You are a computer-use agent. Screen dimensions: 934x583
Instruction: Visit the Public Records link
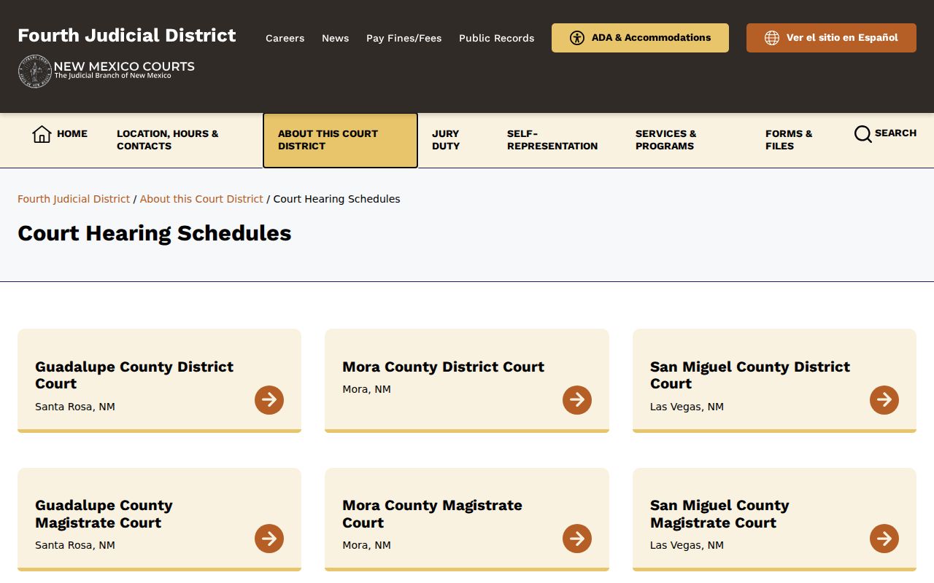click(497, 38)
